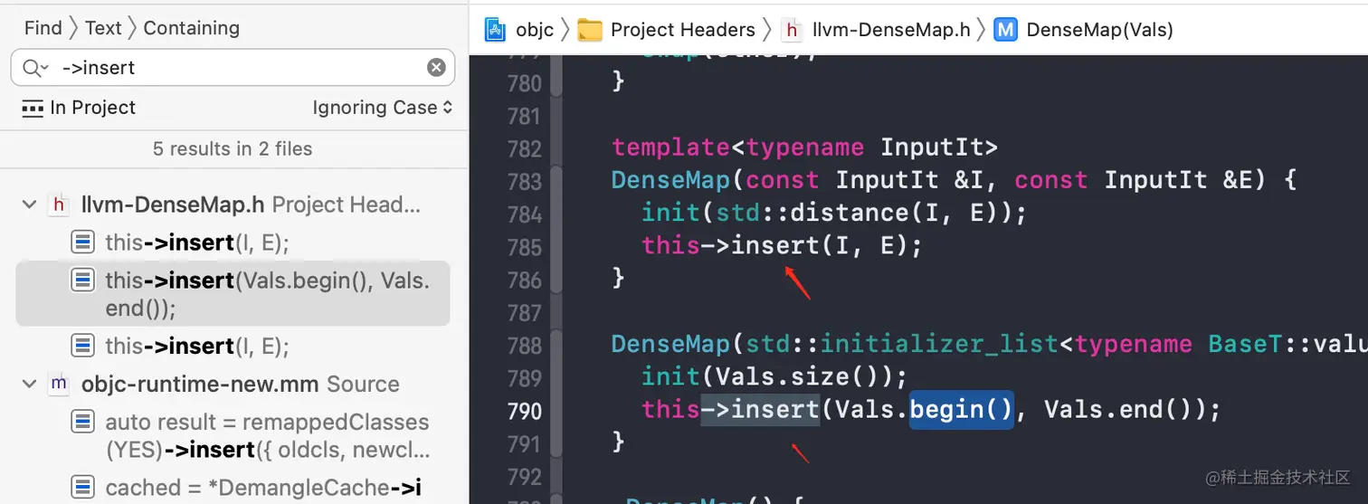Click template<typename InputIt> on line 782
Screen dimensions: 1368x504
[x=805, y=147]
